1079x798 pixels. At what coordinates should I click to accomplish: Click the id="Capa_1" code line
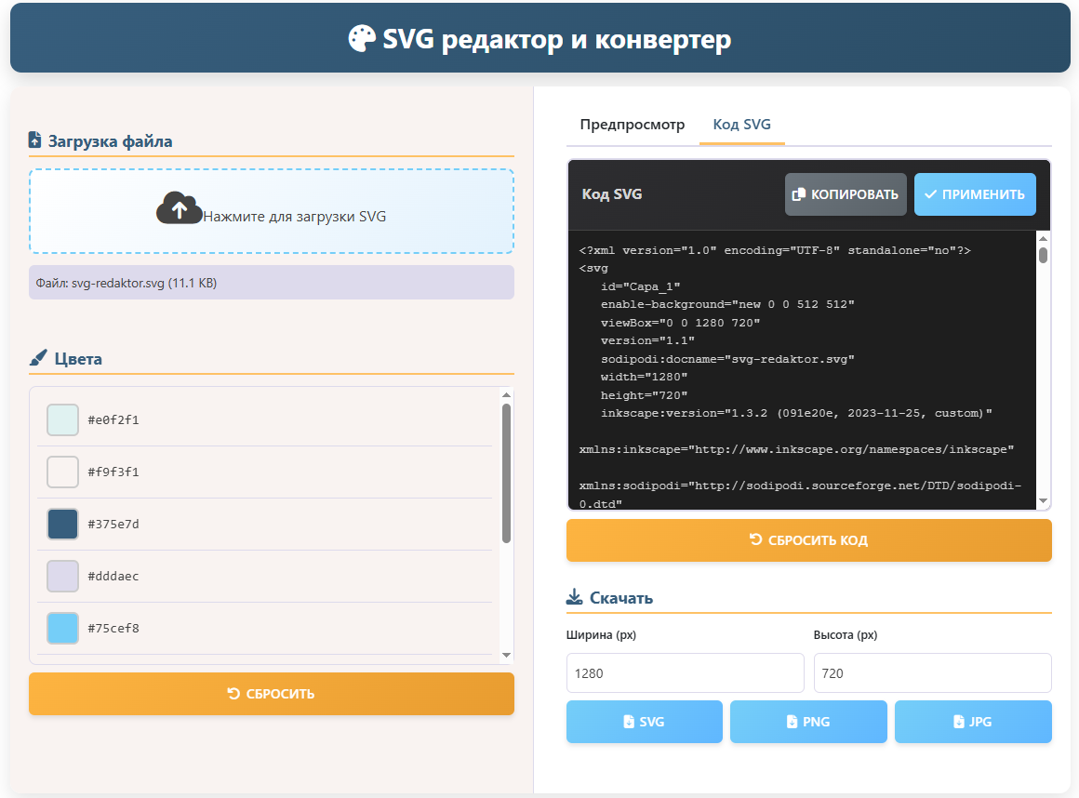coord(640,286)
